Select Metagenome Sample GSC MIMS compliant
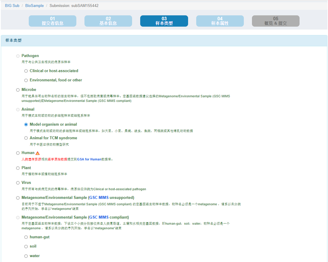The image size is (328, 262). pos(18,218)
